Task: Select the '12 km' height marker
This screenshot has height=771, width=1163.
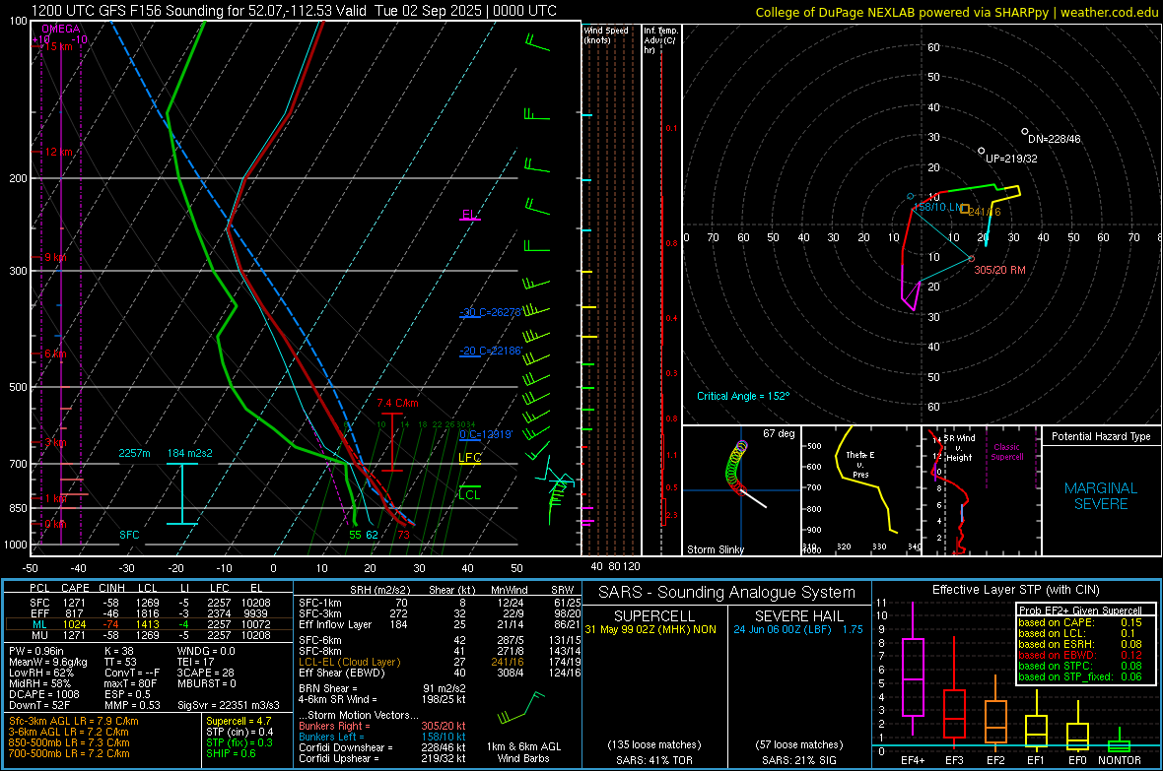Action: tap(58, 152)
